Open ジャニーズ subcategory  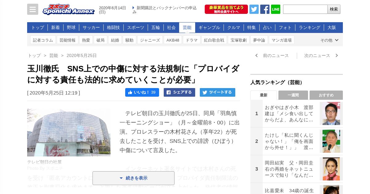(150, 40)
